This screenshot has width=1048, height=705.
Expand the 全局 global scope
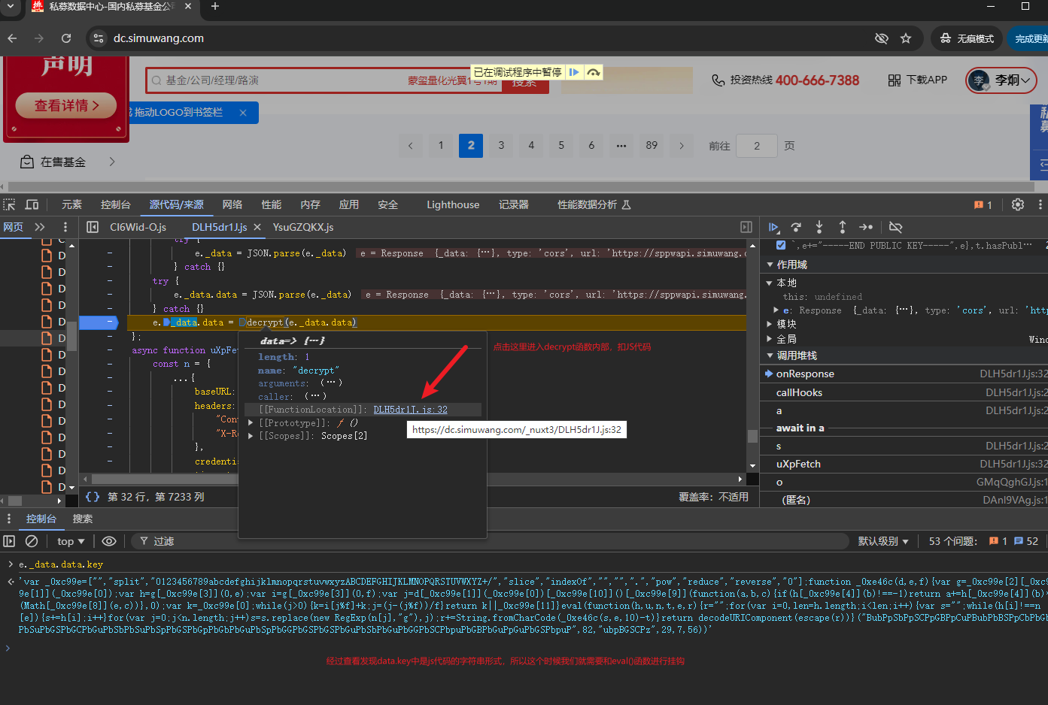coord(770,339)
